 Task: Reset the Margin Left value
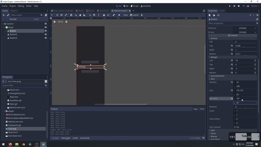click(232, 60)
